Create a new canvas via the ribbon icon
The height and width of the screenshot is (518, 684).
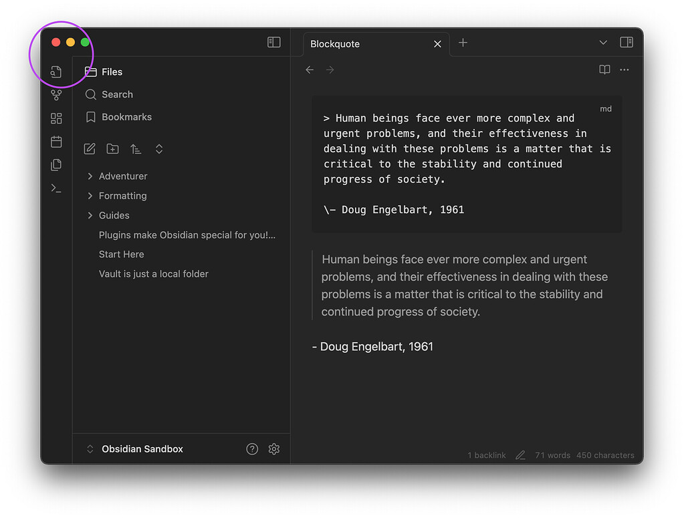coord(56,118)
